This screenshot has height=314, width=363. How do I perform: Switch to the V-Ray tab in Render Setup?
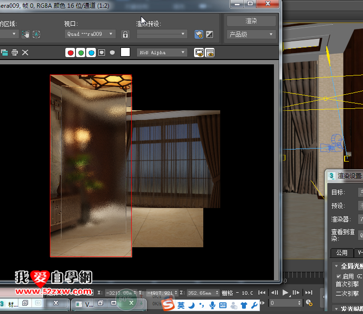[x=359, y=253]
